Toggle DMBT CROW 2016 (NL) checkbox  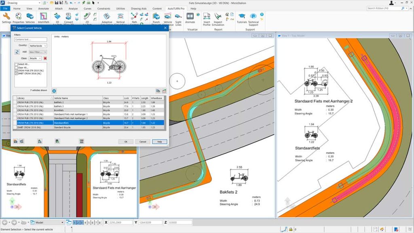click(x=16, y=74)
